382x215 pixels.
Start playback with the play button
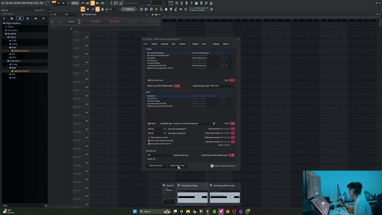[59, 3]
